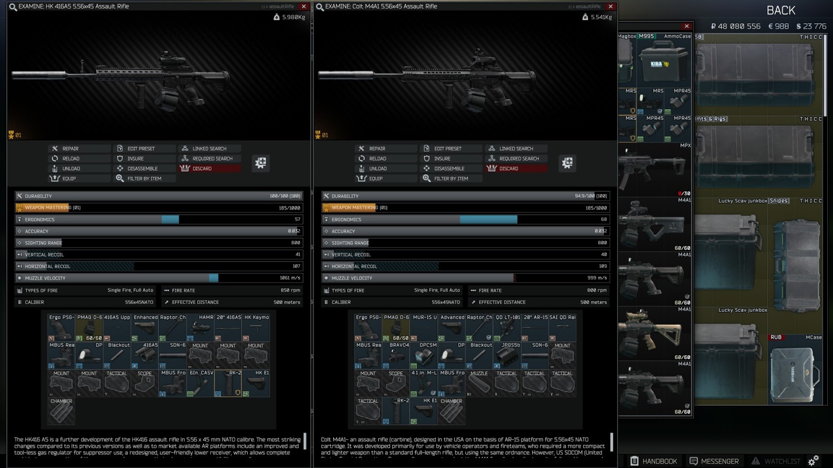This screenshot has width=833, height=468.
Task: Click Repair in the Colt M4A1 window
Action: (386, 149)
